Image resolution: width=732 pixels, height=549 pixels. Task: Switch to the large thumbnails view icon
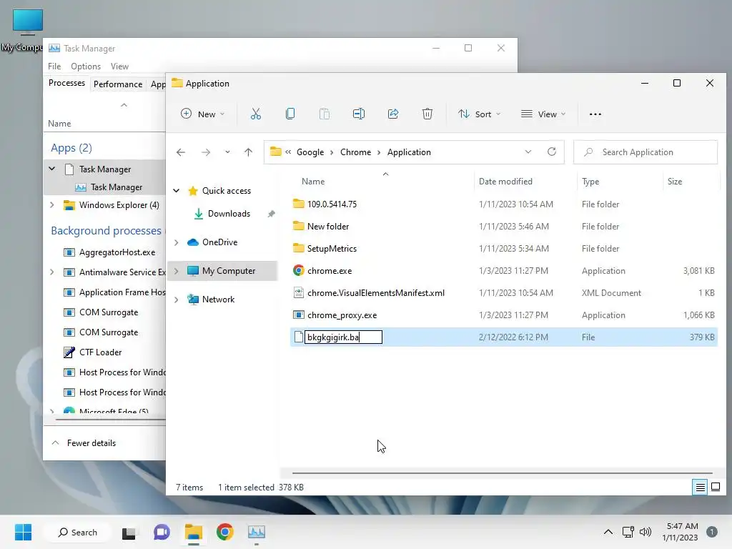(x=715, y=488)
